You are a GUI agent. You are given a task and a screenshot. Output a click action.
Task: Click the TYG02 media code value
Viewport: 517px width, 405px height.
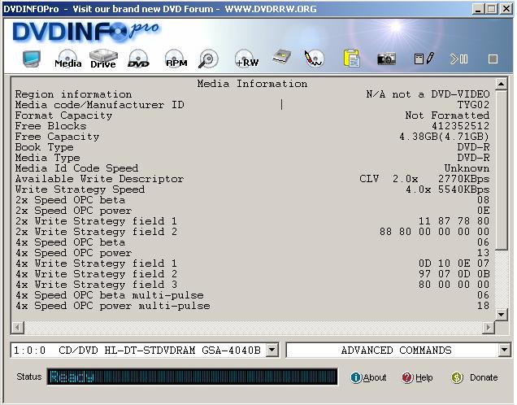pyautogui.click(x=473, y=105)
